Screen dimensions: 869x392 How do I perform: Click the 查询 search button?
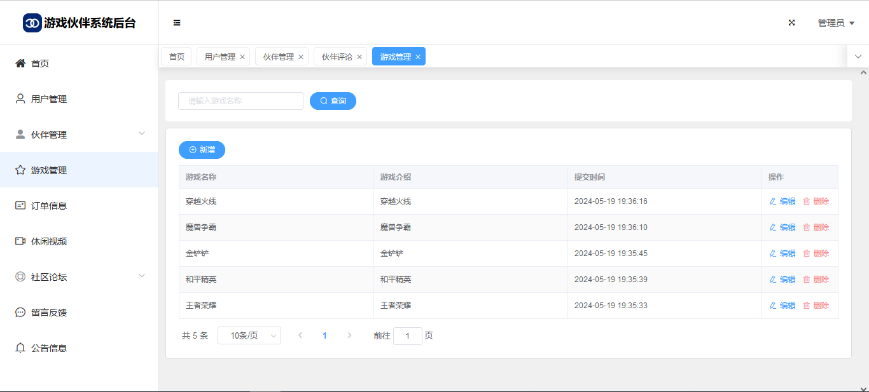[333, 101]
